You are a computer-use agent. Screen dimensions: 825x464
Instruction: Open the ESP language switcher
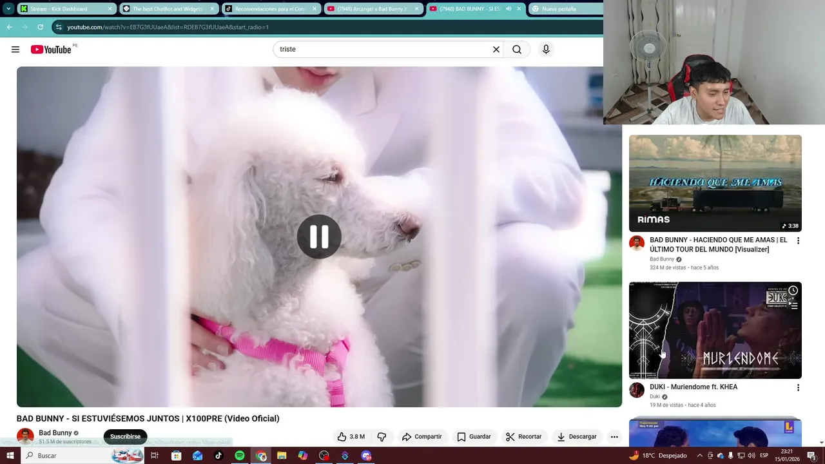[764, 456]
